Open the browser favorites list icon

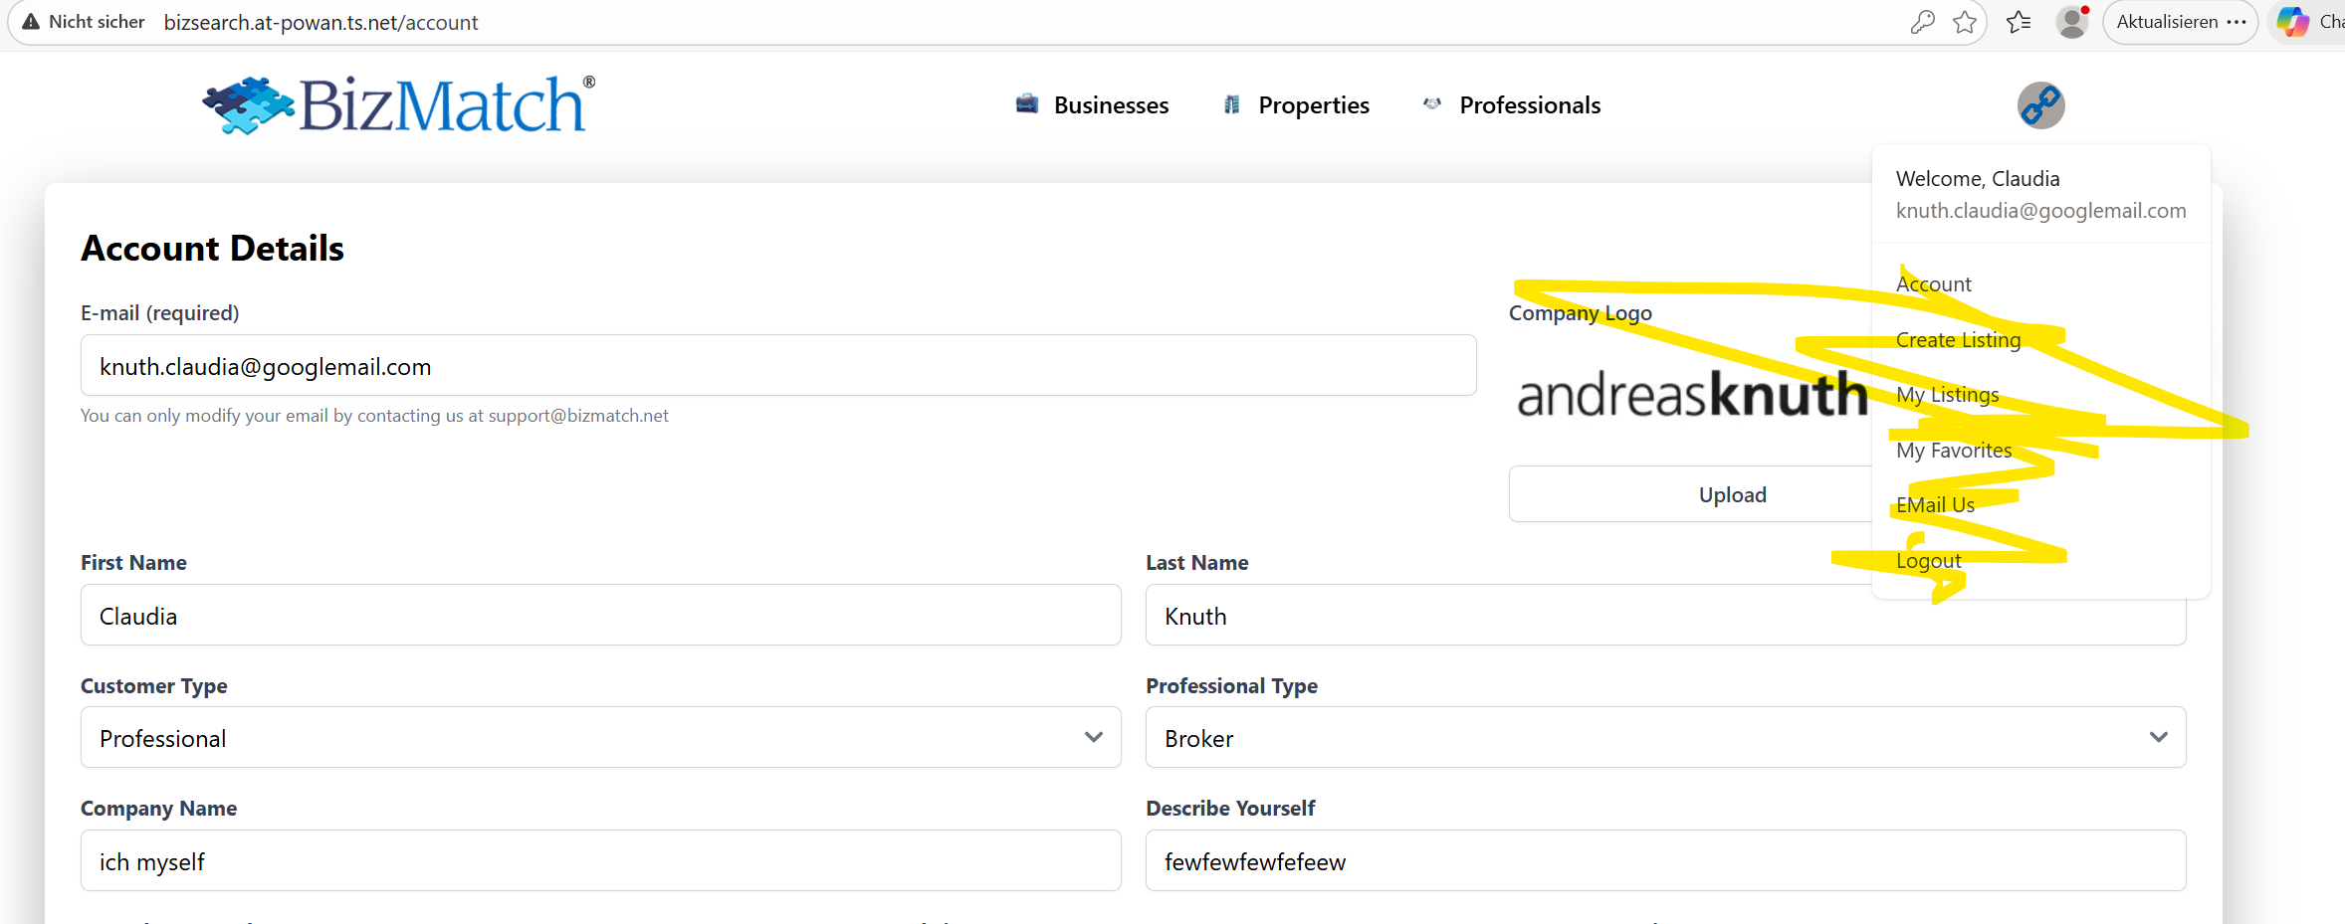click(x=2019, y=22)
